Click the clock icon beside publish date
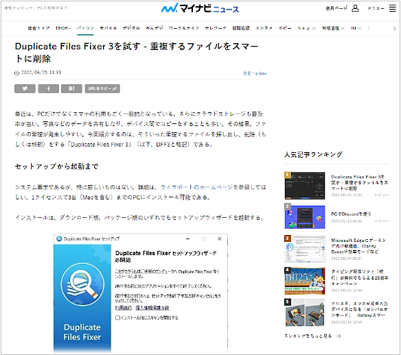The image size is (401, 355). coord(17,73)
